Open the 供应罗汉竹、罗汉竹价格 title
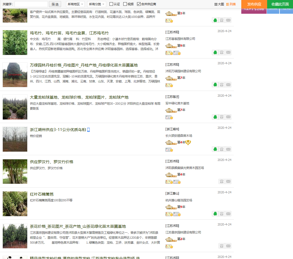The width and height of the screenshot is (293, 259). coord(51,162)
